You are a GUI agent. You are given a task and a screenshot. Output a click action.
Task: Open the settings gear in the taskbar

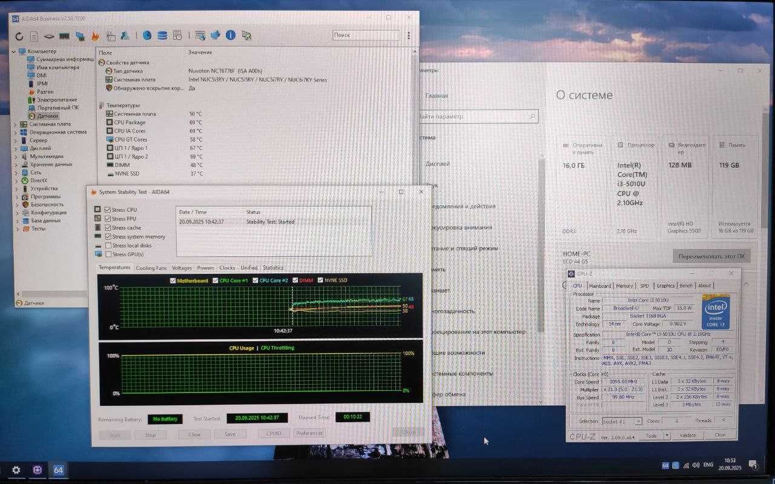coord(16,469)
